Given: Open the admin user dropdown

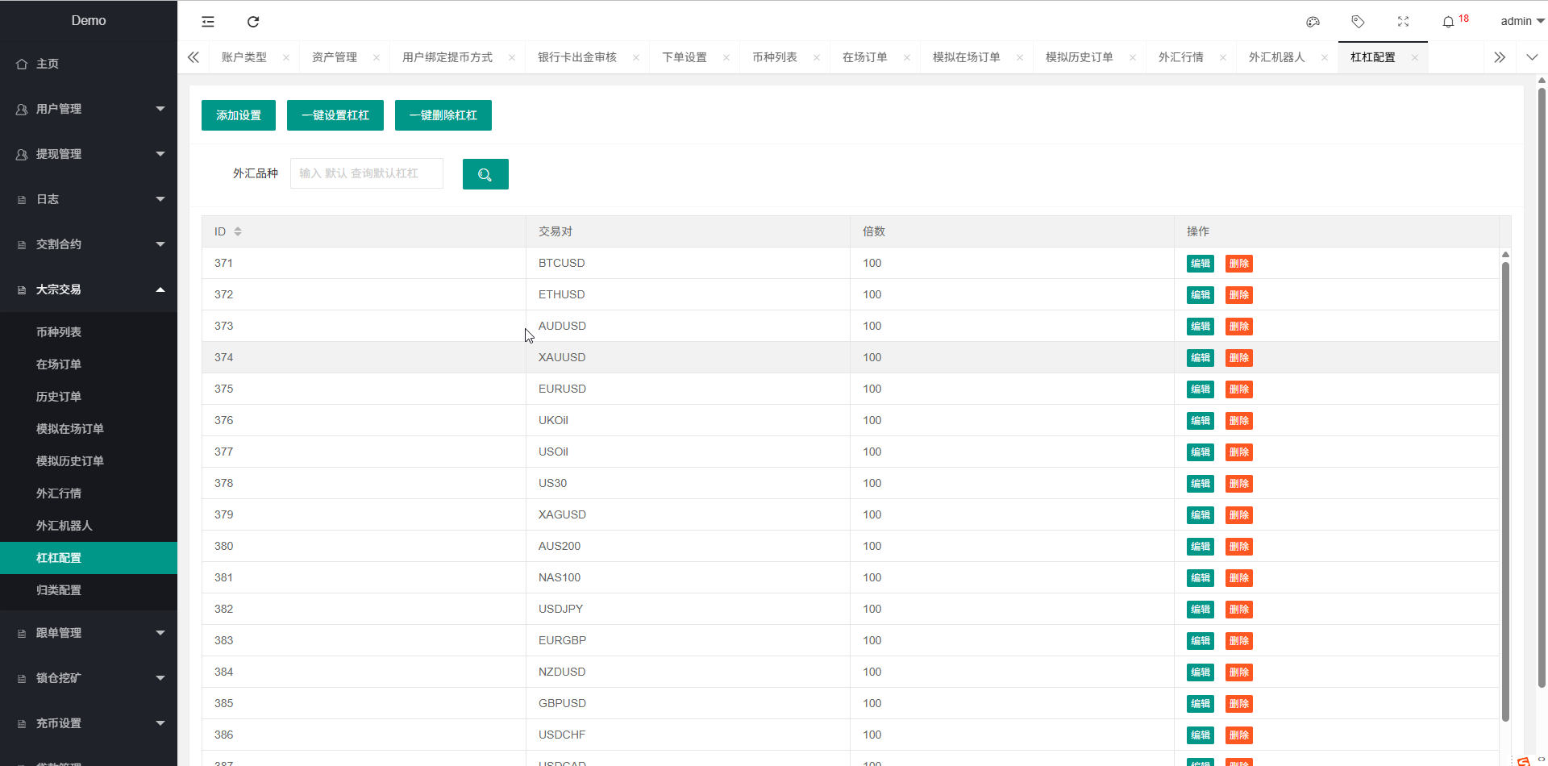Looking at the screenshot, I should 1521,22.
